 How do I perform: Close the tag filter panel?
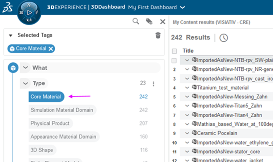click(162, 21)
